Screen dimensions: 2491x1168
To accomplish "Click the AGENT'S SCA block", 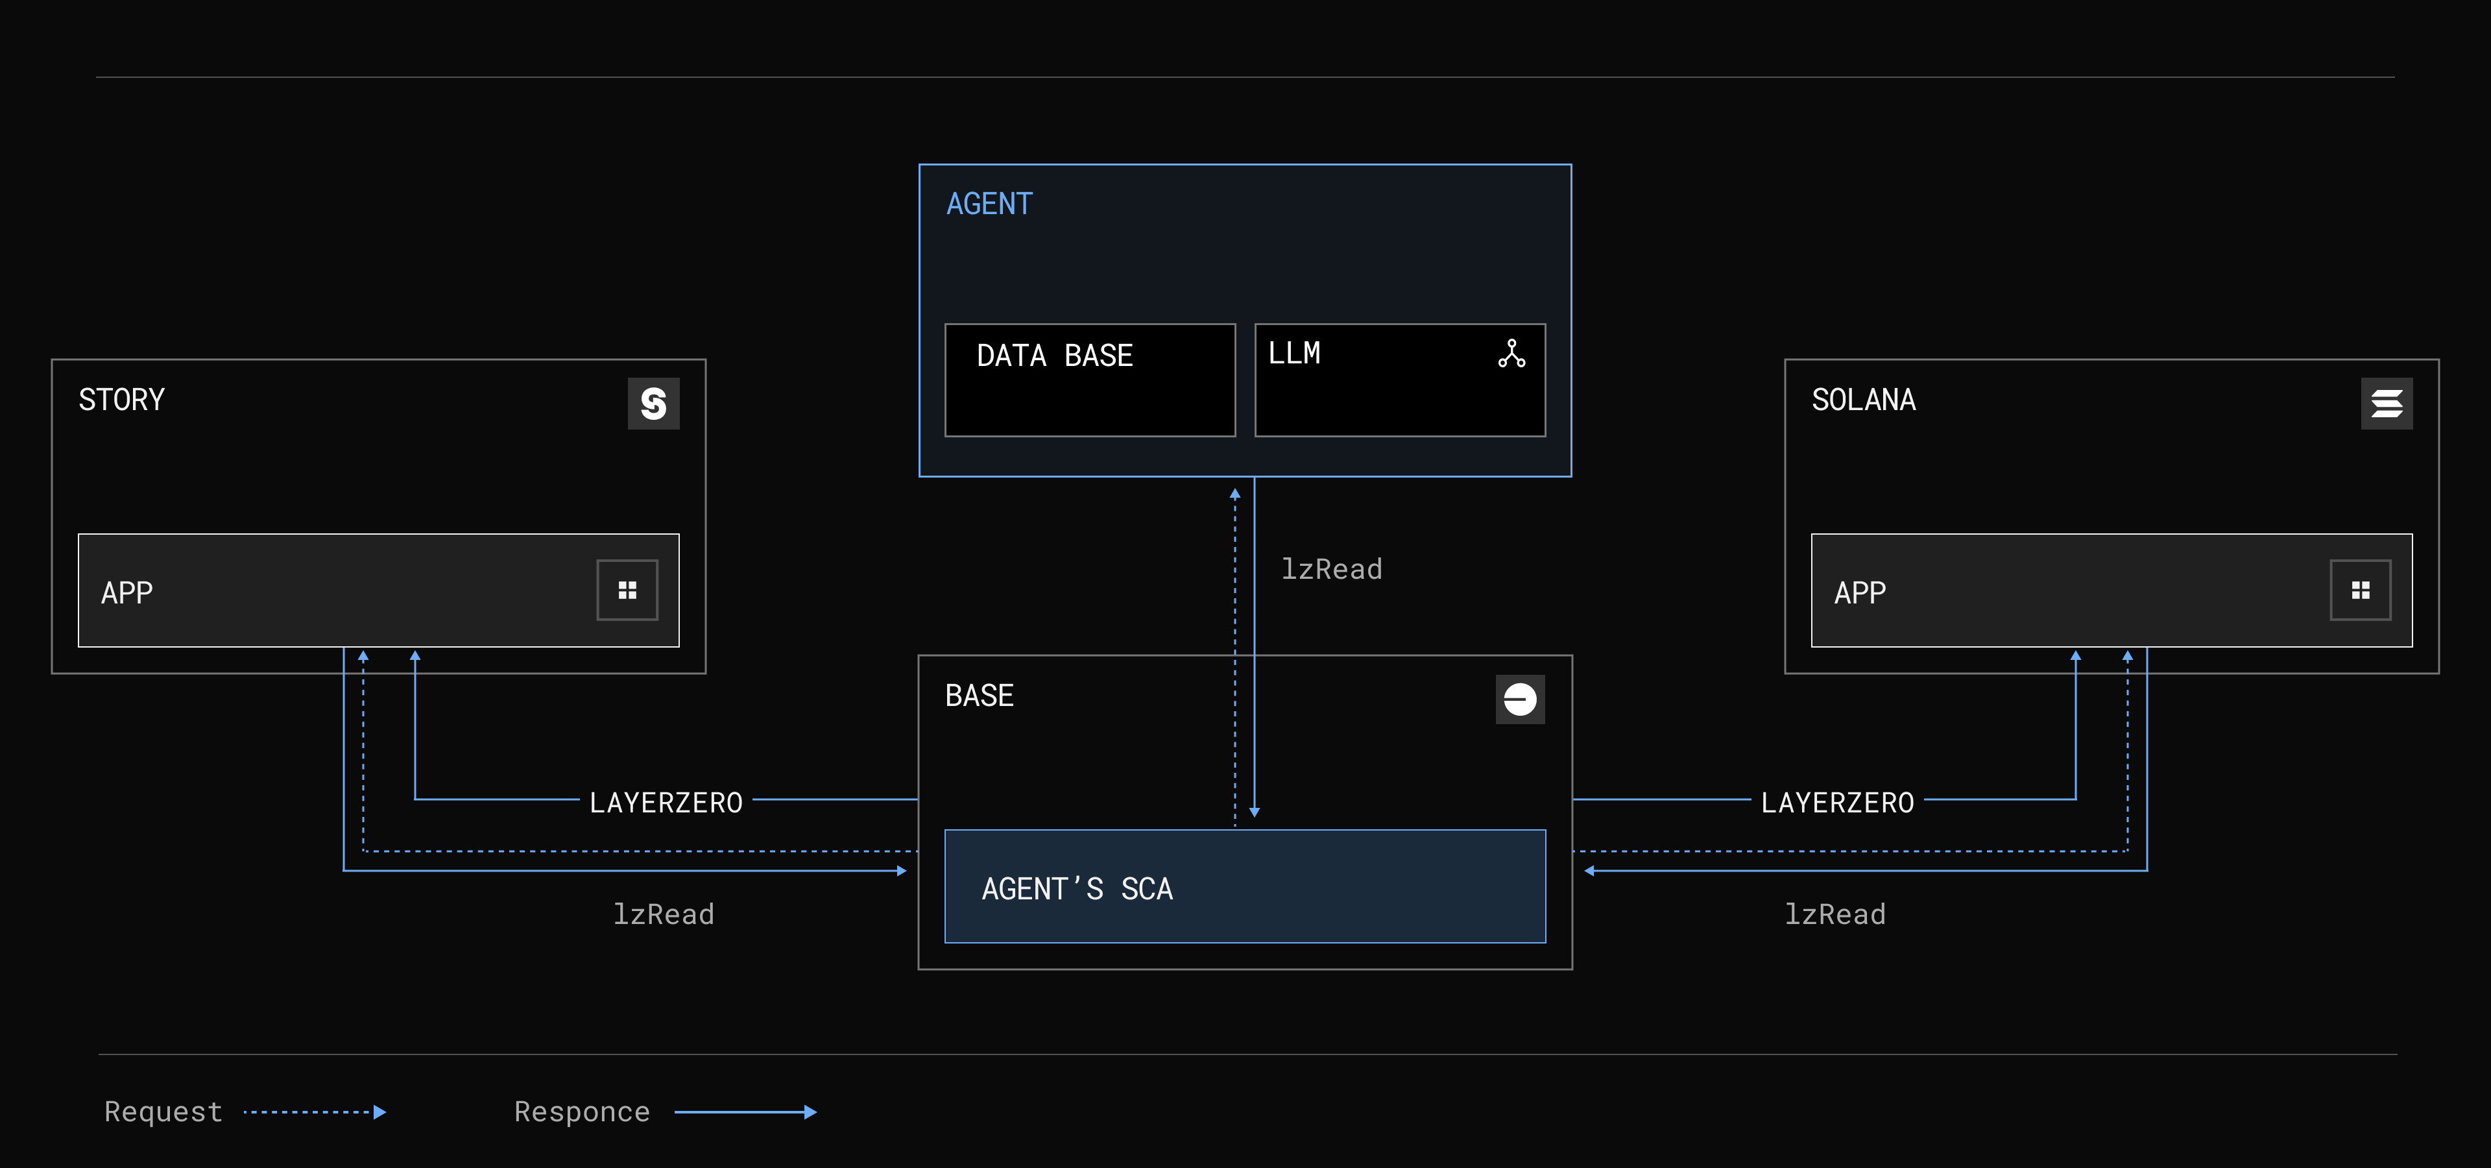I will tap(1245, 886).
